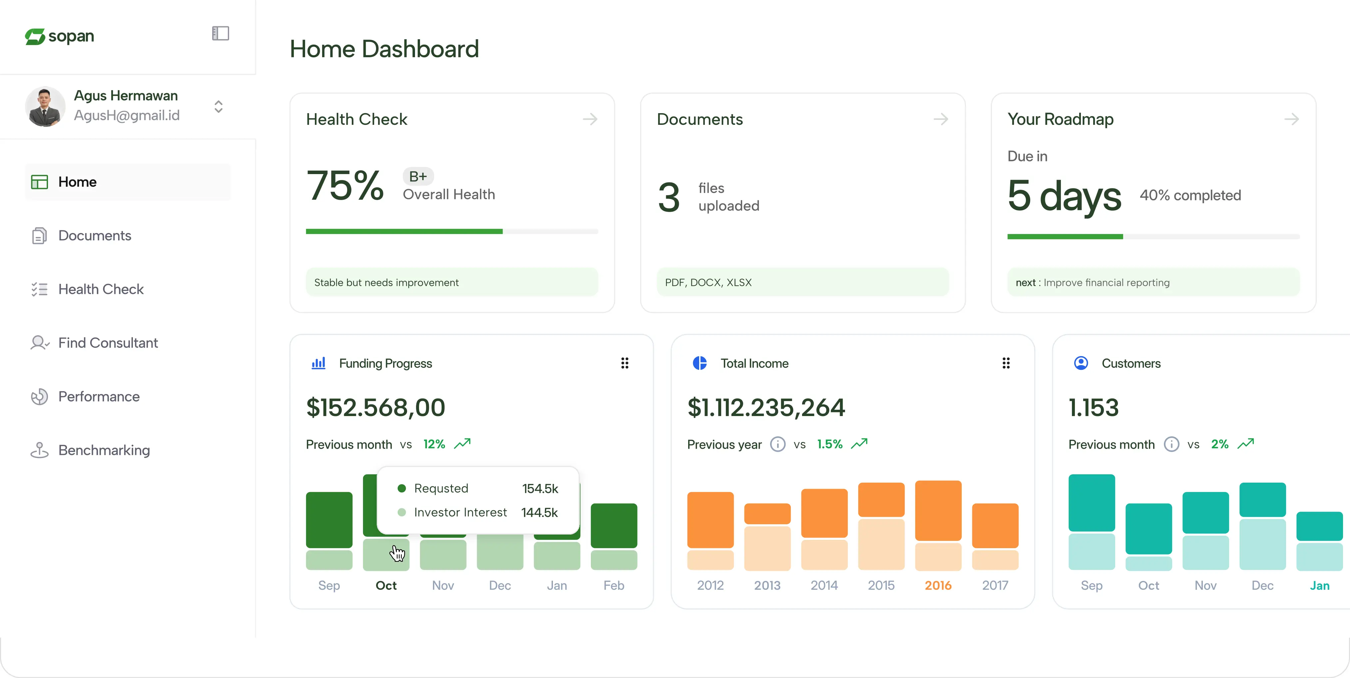Open Your Roadmap card via arrow
The height and width of the screenshot is (678, 1350).
[x=1291, y=119]
